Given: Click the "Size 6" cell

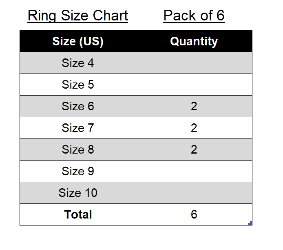Looking at the screenshot, I should pyautogui.click(x=78, y=106).
